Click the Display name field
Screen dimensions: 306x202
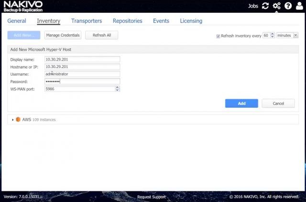pos(82,59)
